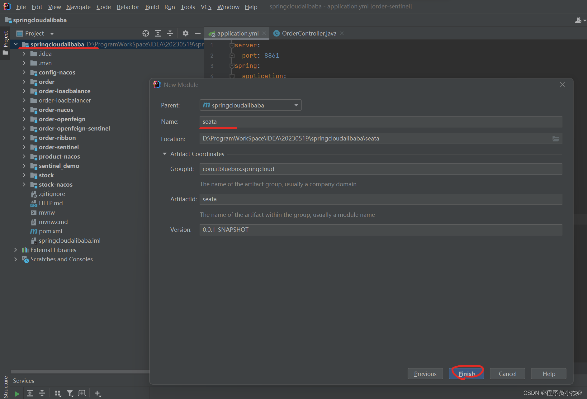This screenshot has height=399, width=587.
Task: Select the stock-nacos module
Action: (x=55, y=184)
